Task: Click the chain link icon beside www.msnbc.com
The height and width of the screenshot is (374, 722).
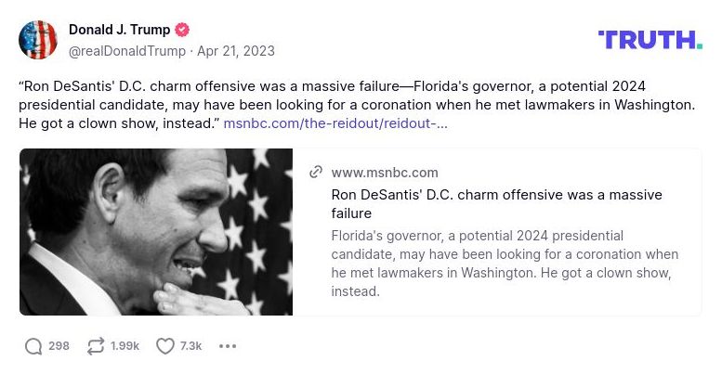Action: (316, 172)
